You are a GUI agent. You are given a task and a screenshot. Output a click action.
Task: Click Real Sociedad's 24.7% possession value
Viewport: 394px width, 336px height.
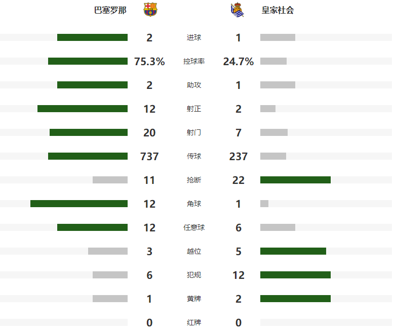tap(238, 62)
